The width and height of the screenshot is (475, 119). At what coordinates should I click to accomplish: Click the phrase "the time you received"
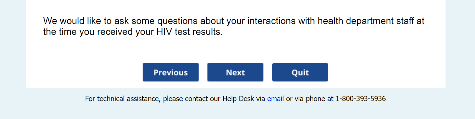click(x=88, y=32)
